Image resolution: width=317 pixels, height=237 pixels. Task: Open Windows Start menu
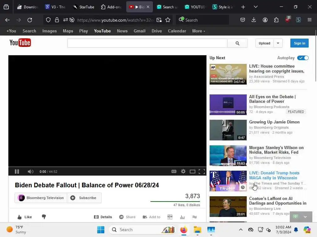pos(101,230)
